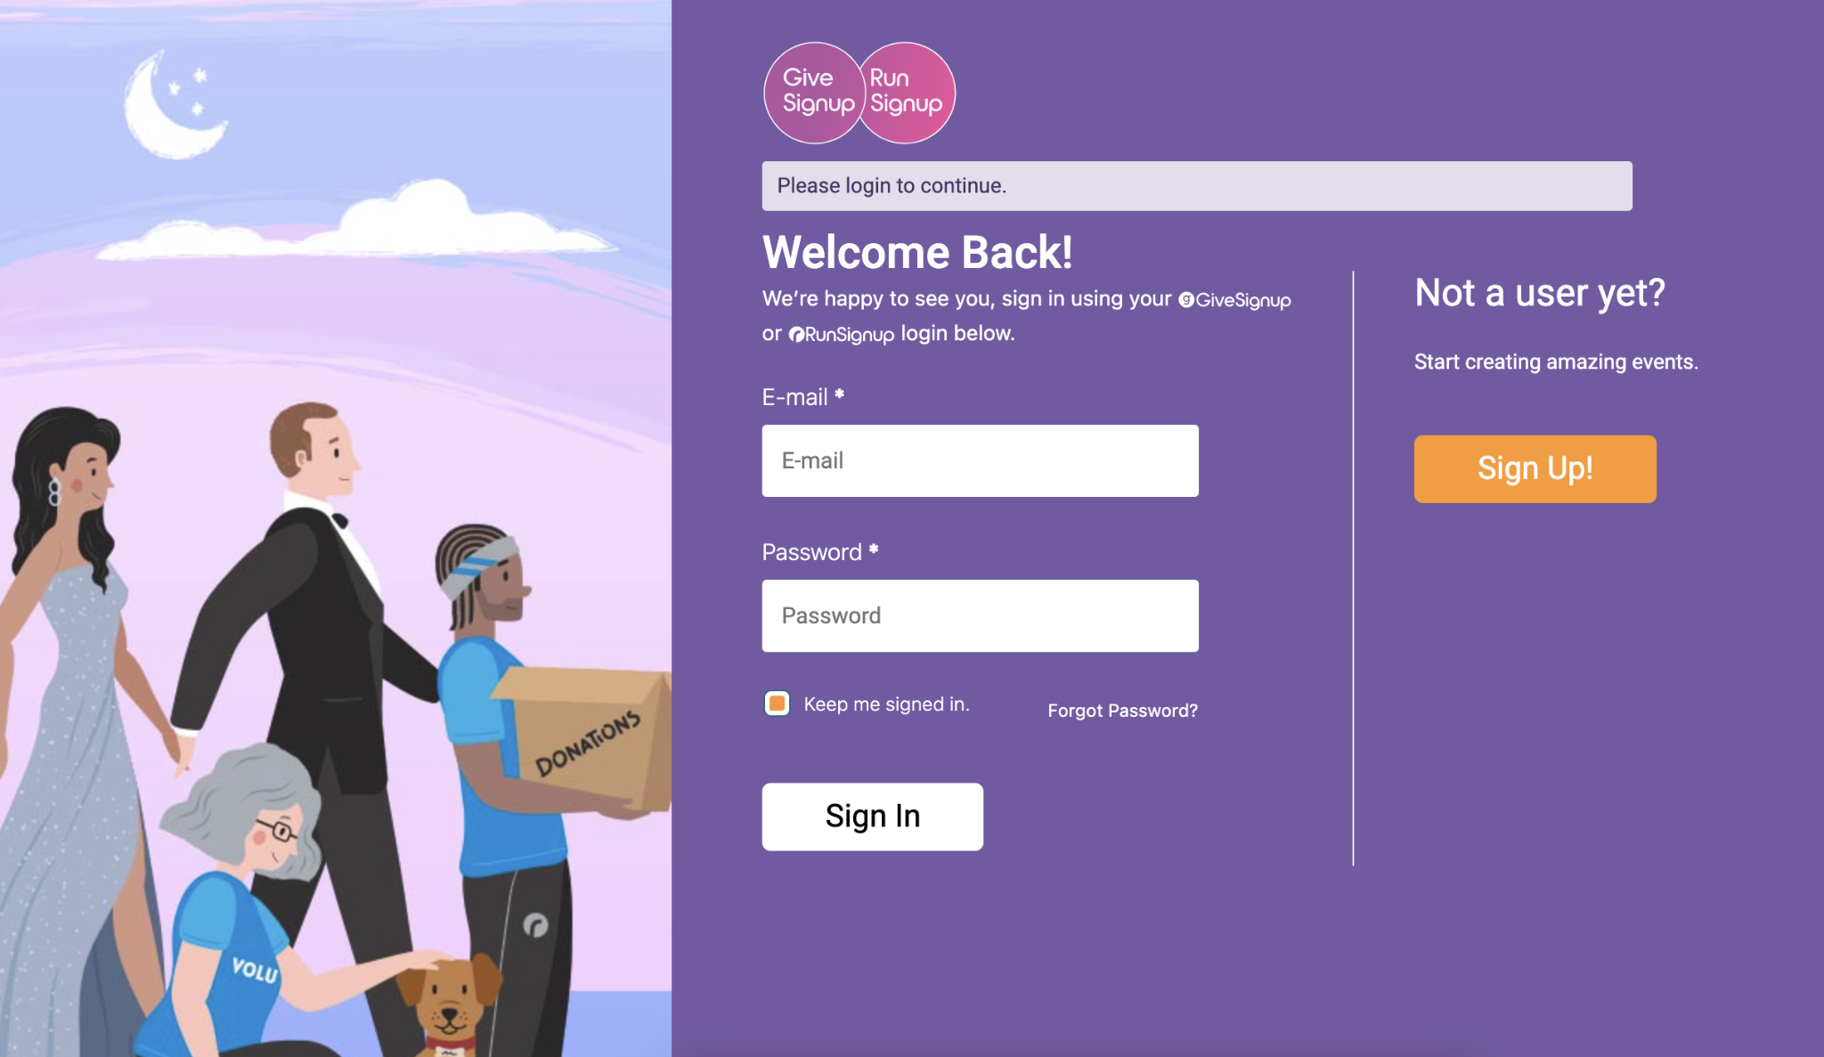Viewport: 1824px width, 1057px height.
Task: Click the Keep me signed in label
Action: tap(886, 704)
